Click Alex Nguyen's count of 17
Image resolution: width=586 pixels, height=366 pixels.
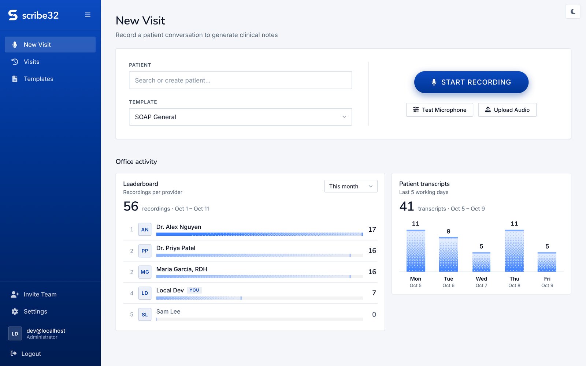[x=372, y=229]
